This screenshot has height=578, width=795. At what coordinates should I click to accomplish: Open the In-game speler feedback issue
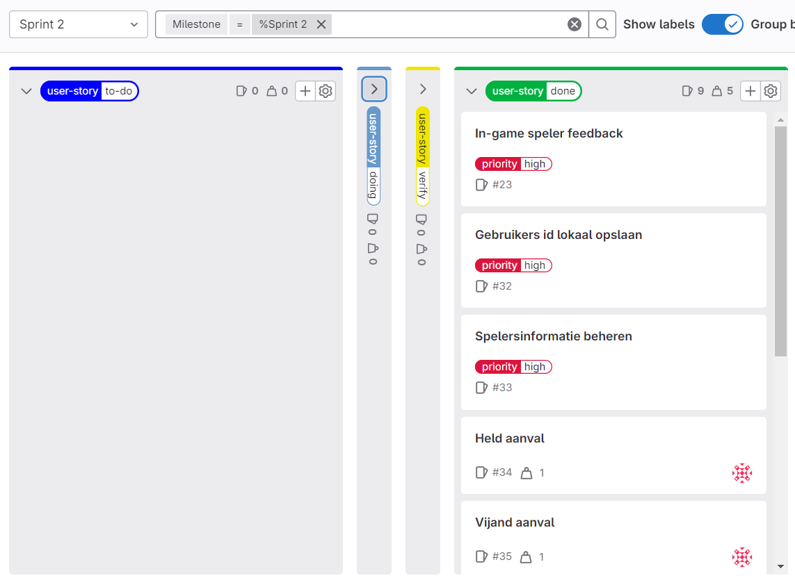549,133
